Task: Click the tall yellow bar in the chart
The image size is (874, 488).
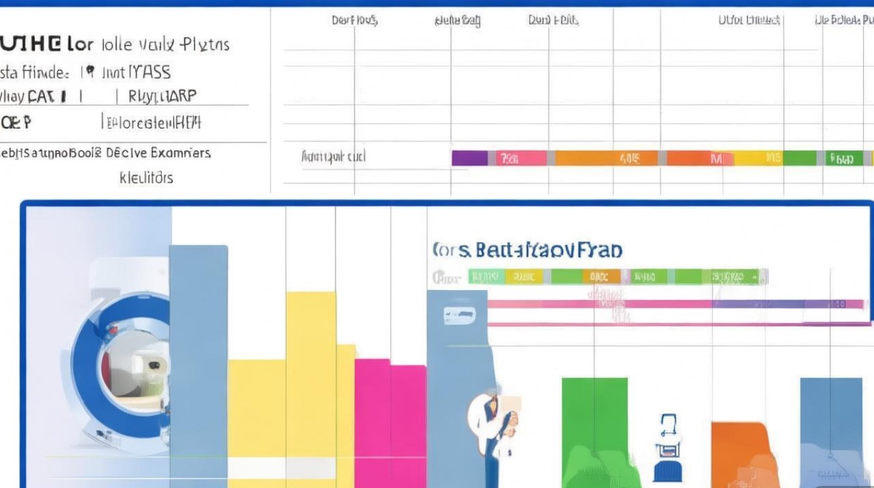Action: (x=311, y=384)
